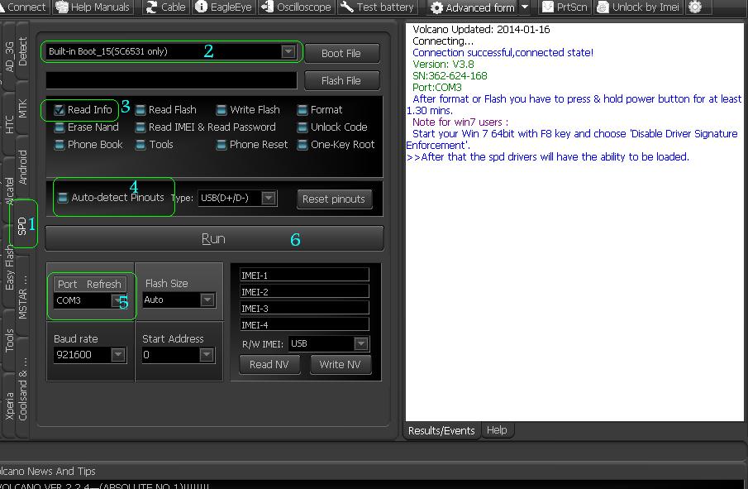The height and width of the screenshot is (489, 748).
Task: Click the Connect toolbar button
Action: tap(23, 7)
